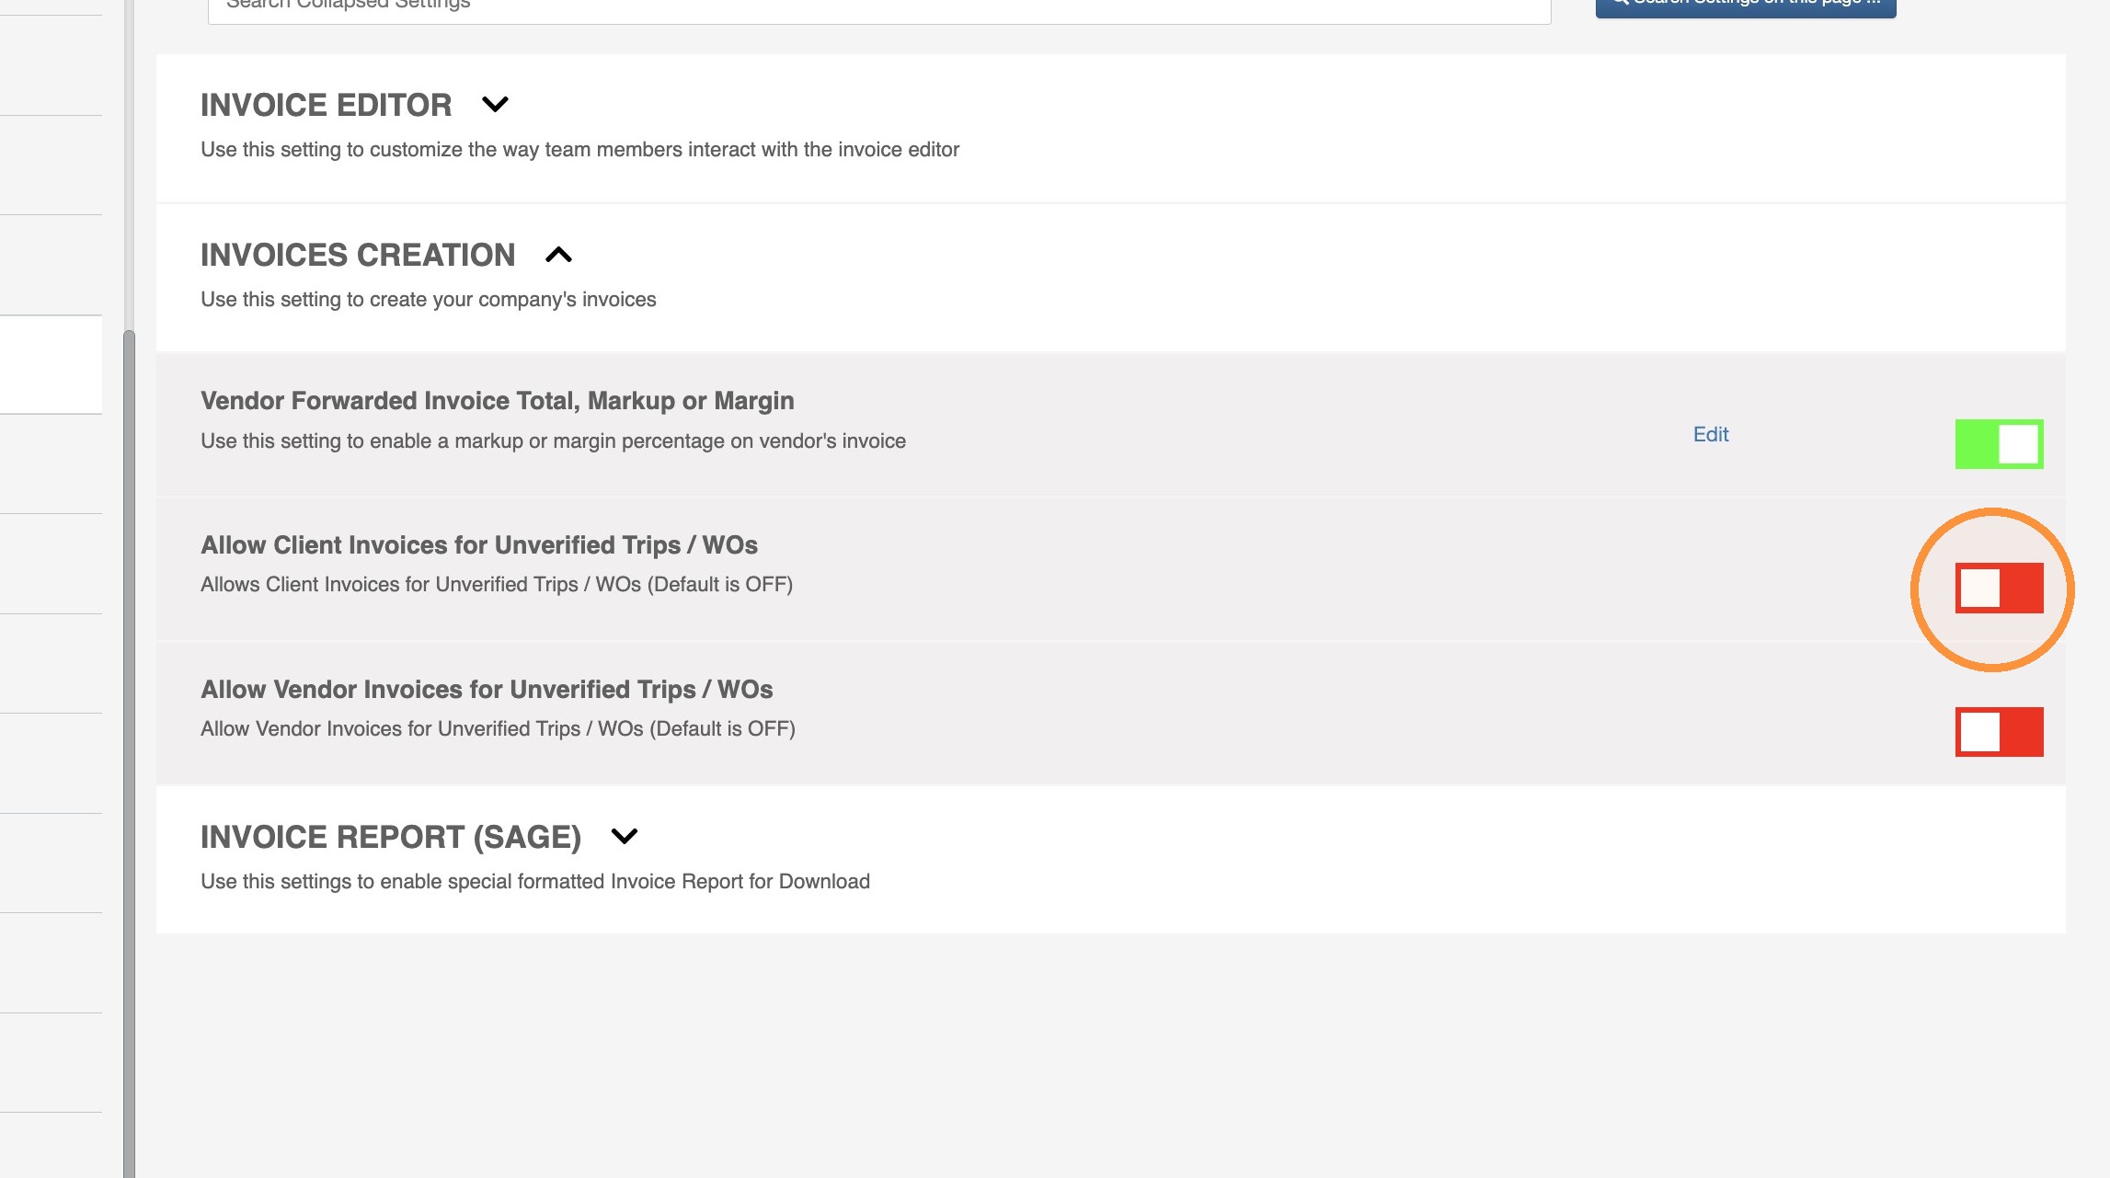Expand the Invoice Editor chevron arrow
Image resolution: width=2110 pixels, height=1178 pixels.
click(x=495, y=105)
